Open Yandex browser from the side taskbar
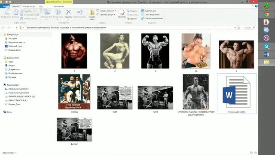Screen dimensions: 275x155 click(x=266, y=22)
